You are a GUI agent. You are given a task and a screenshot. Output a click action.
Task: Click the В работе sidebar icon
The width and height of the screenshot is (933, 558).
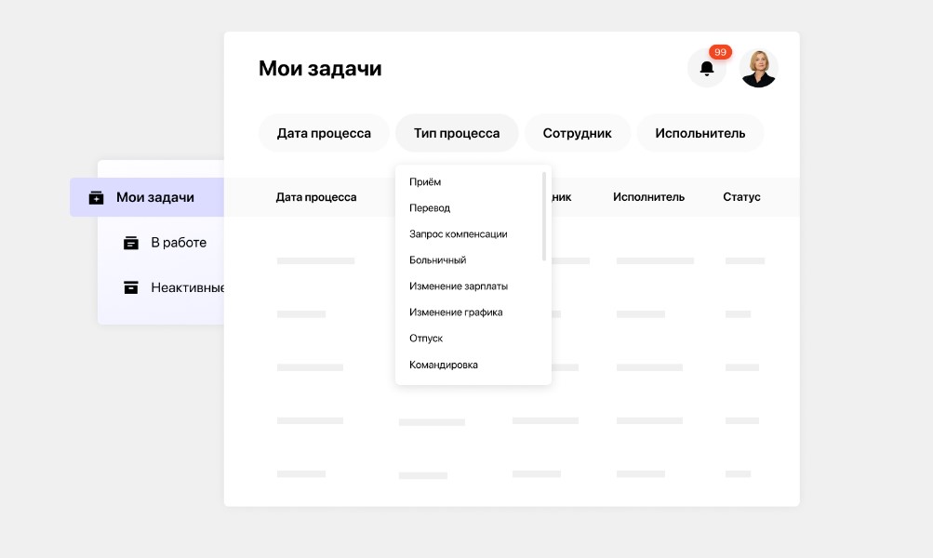point(131,243)
